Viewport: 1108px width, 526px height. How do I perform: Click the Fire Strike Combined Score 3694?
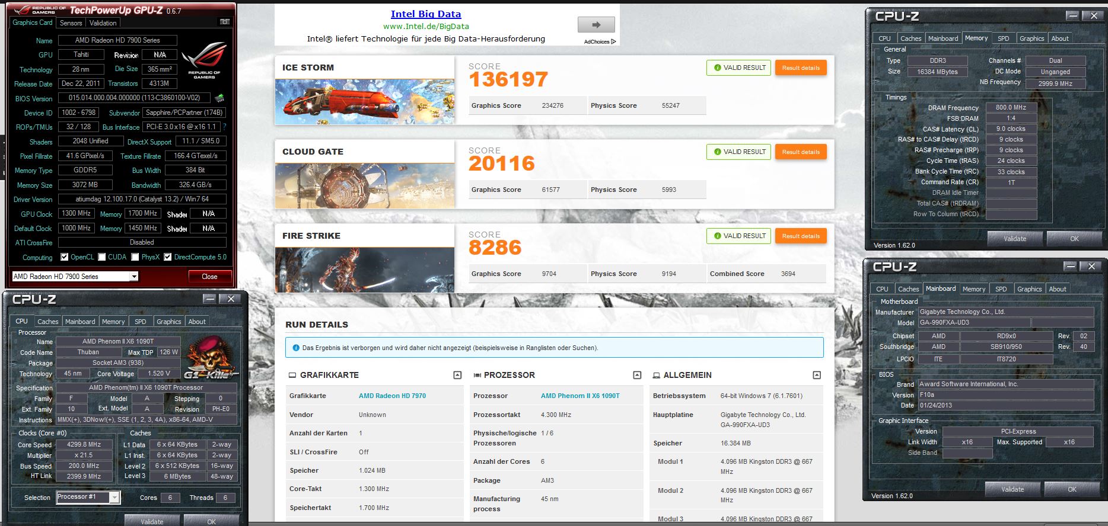point(788,274)
